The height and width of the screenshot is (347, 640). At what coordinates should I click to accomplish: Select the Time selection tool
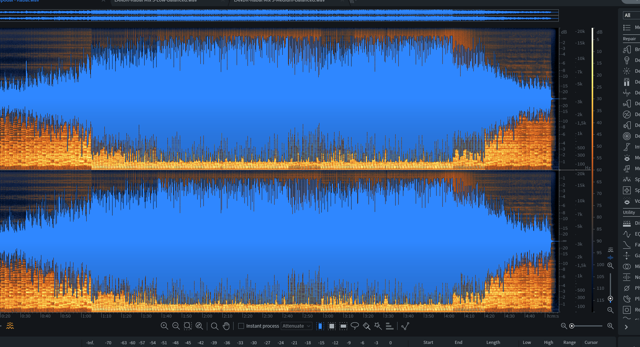pyautogui.click(x=320, y=326)
